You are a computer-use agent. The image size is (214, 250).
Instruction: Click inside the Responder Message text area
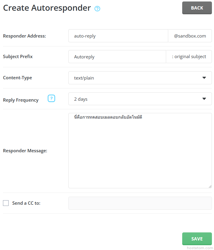(140, 155)
